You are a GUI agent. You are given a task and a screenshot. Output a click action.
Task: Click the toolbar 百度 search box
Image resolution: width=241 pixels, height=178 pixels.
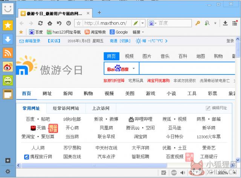(x=174, y=23)
